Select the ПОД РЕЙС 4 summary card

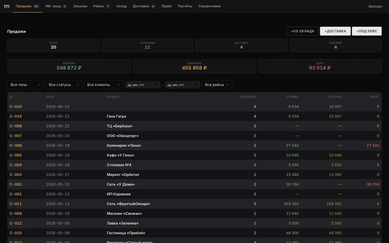(x=336, y=45)
